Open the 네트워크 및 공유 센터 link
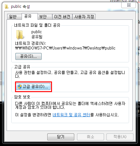 tap(71, 115)
